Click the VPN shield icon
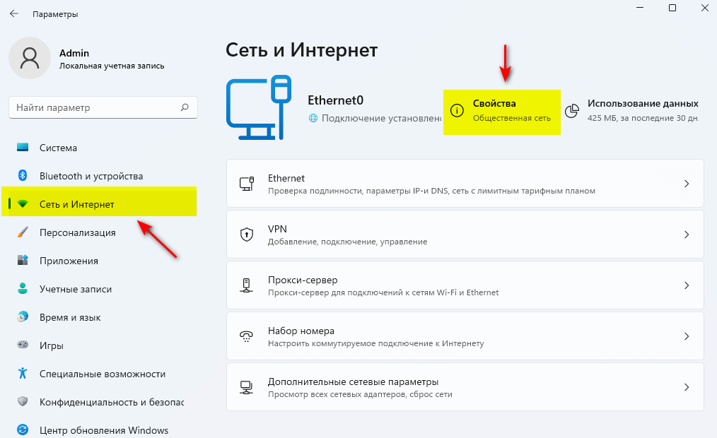The width and height of the screenshot is (717, 438). [247, 235]
